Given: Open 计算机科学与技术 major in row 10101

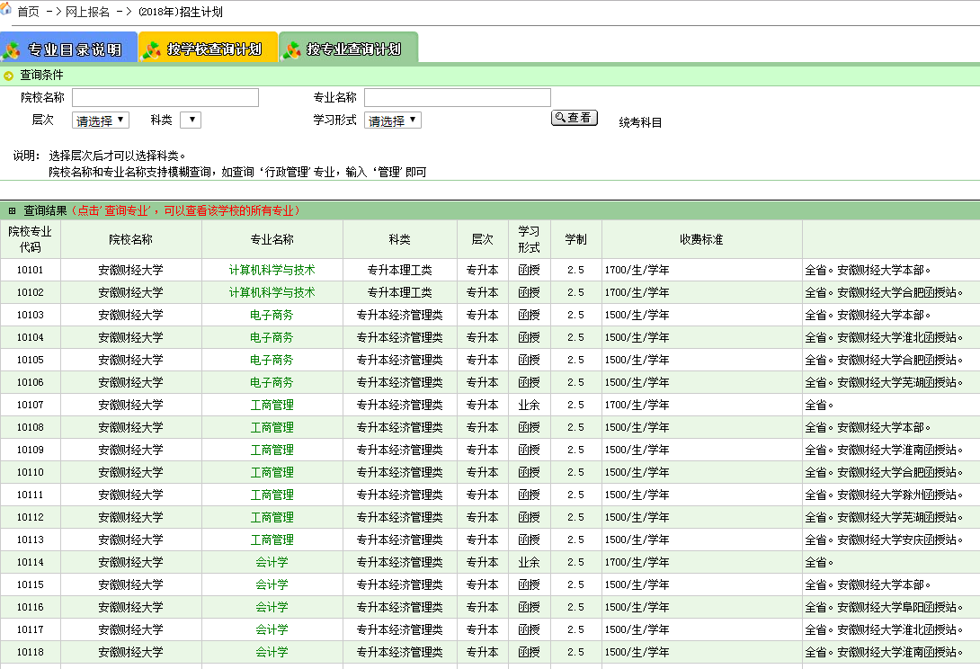Looking at the screenshot, I should tap(272, 270).
